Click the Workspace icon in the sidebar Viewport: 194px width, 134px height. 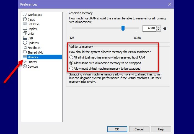25,15
